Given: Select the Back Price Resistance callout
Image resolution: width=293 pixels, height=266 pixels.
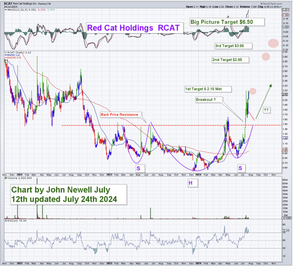Looking at the screenshot, I should 121,115.
